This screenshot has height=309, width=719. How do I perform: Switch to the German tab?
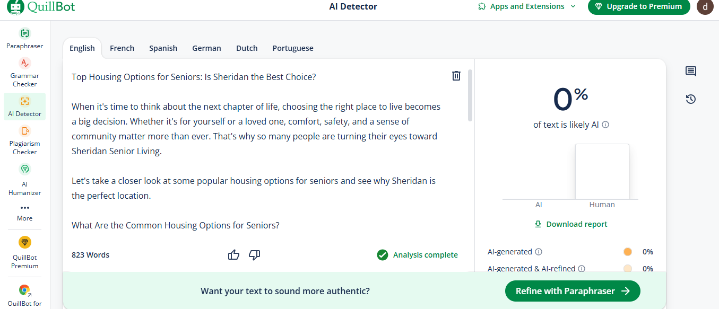[x=207, y=48]
